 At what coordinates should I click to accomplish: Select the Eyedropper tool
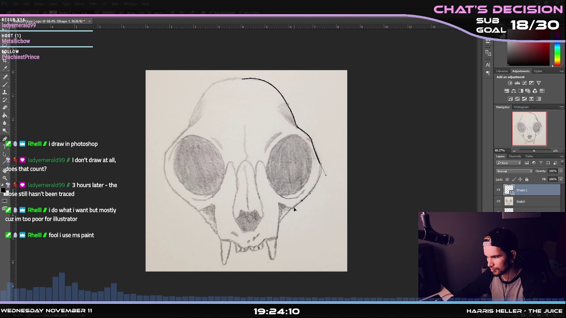5,69
